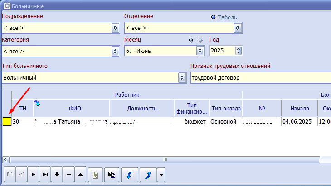This screenshot has width=331, height=186.
Task: Delete record with minus button
Action: [x=68, y=174]
